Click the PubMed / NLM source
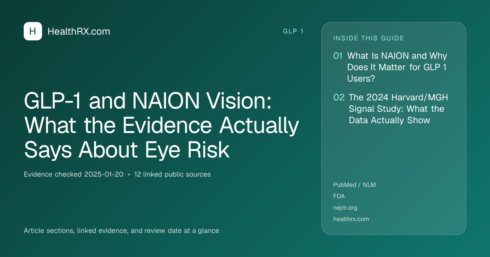 [354, 185]
